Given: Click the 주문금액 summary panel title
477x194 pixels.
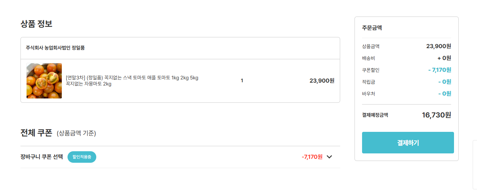Looking at the screenshot, I should coord(372,28).
